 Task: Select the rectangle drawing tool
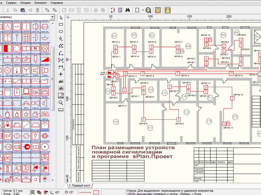[61, 24]
